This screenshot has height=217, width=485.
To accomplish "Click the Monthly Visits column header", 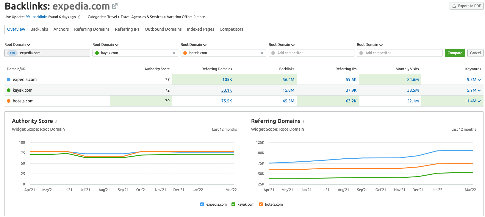I will [407, 69].
